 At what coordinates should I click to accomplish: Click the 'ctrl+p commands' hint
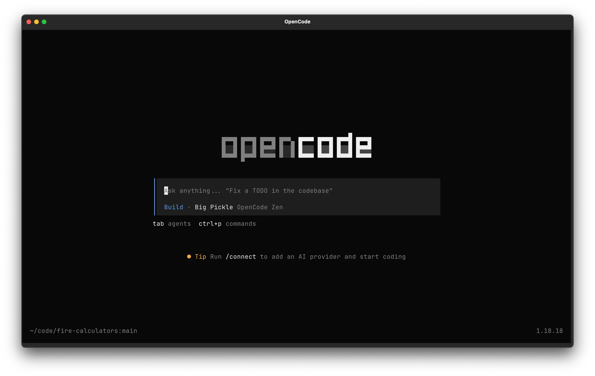pos(227,224)
